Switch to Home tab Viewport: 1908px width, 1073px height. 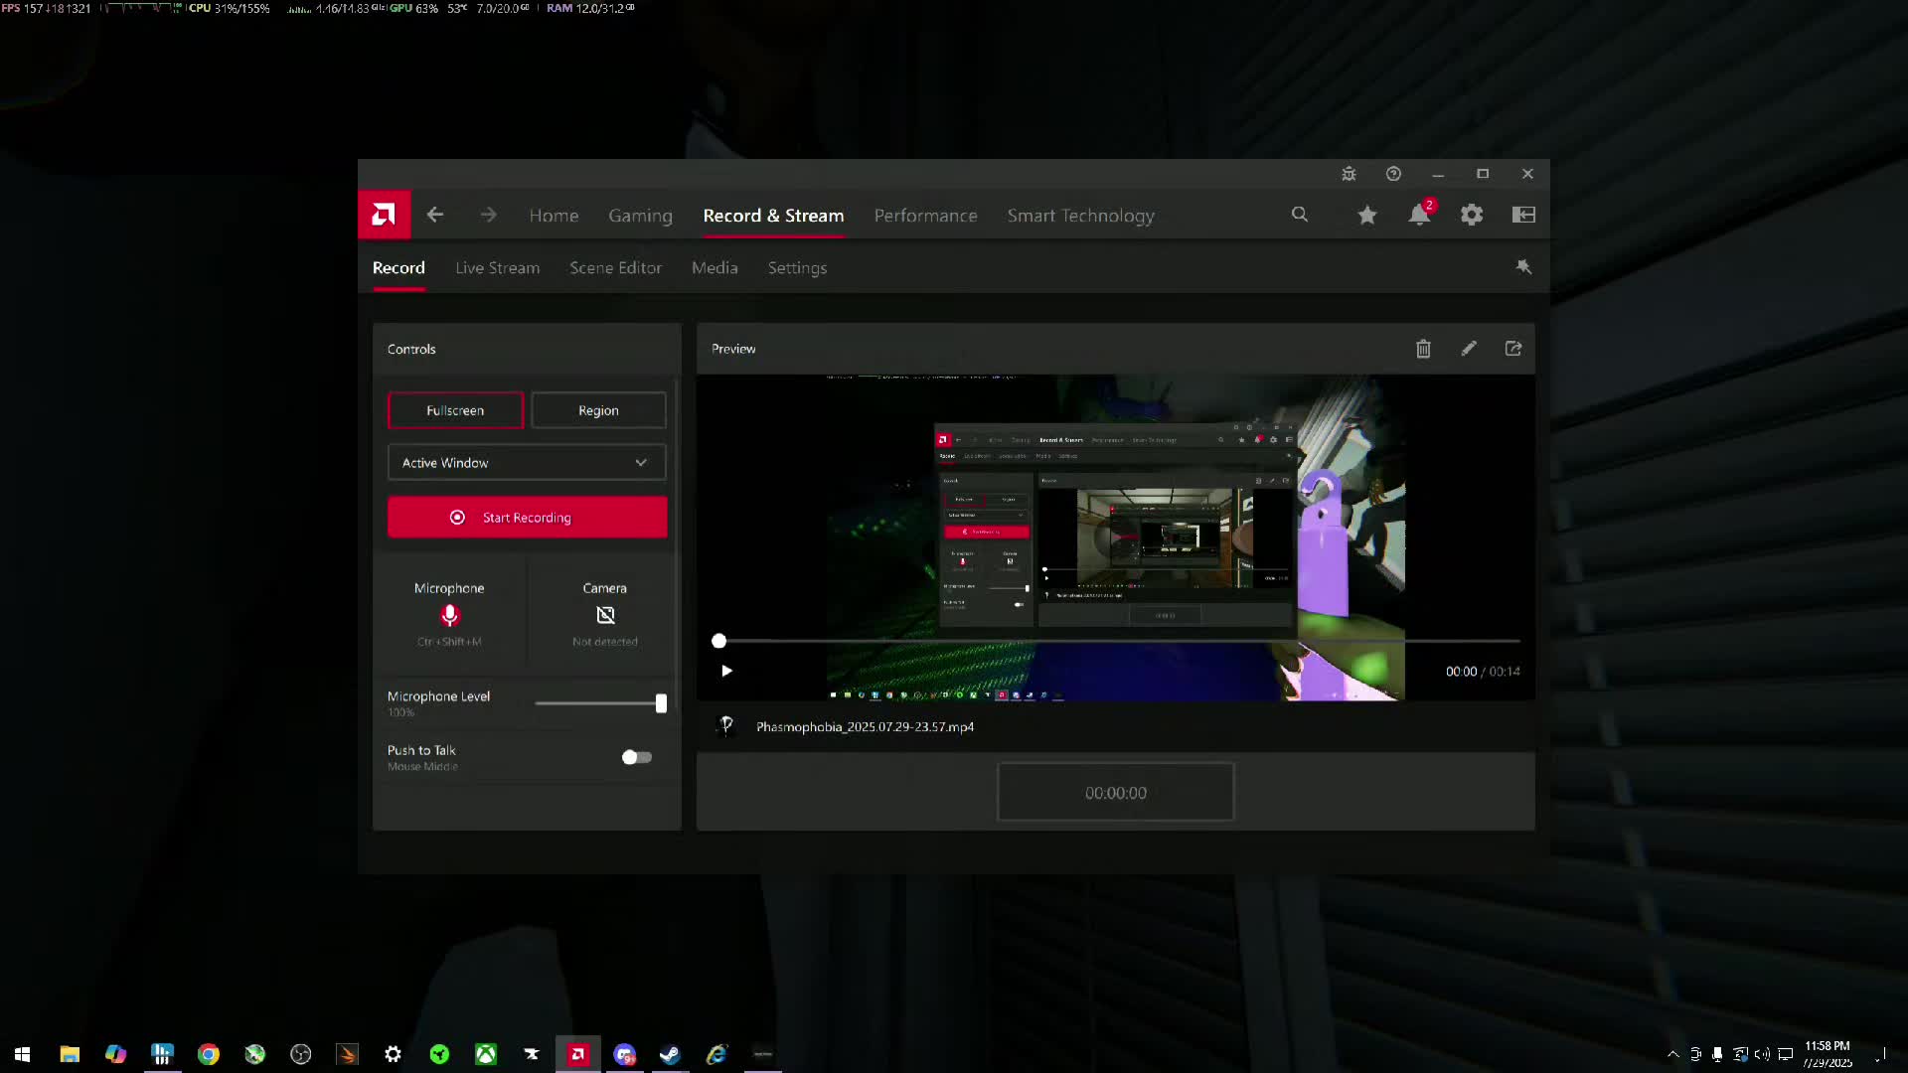[554, 216]
